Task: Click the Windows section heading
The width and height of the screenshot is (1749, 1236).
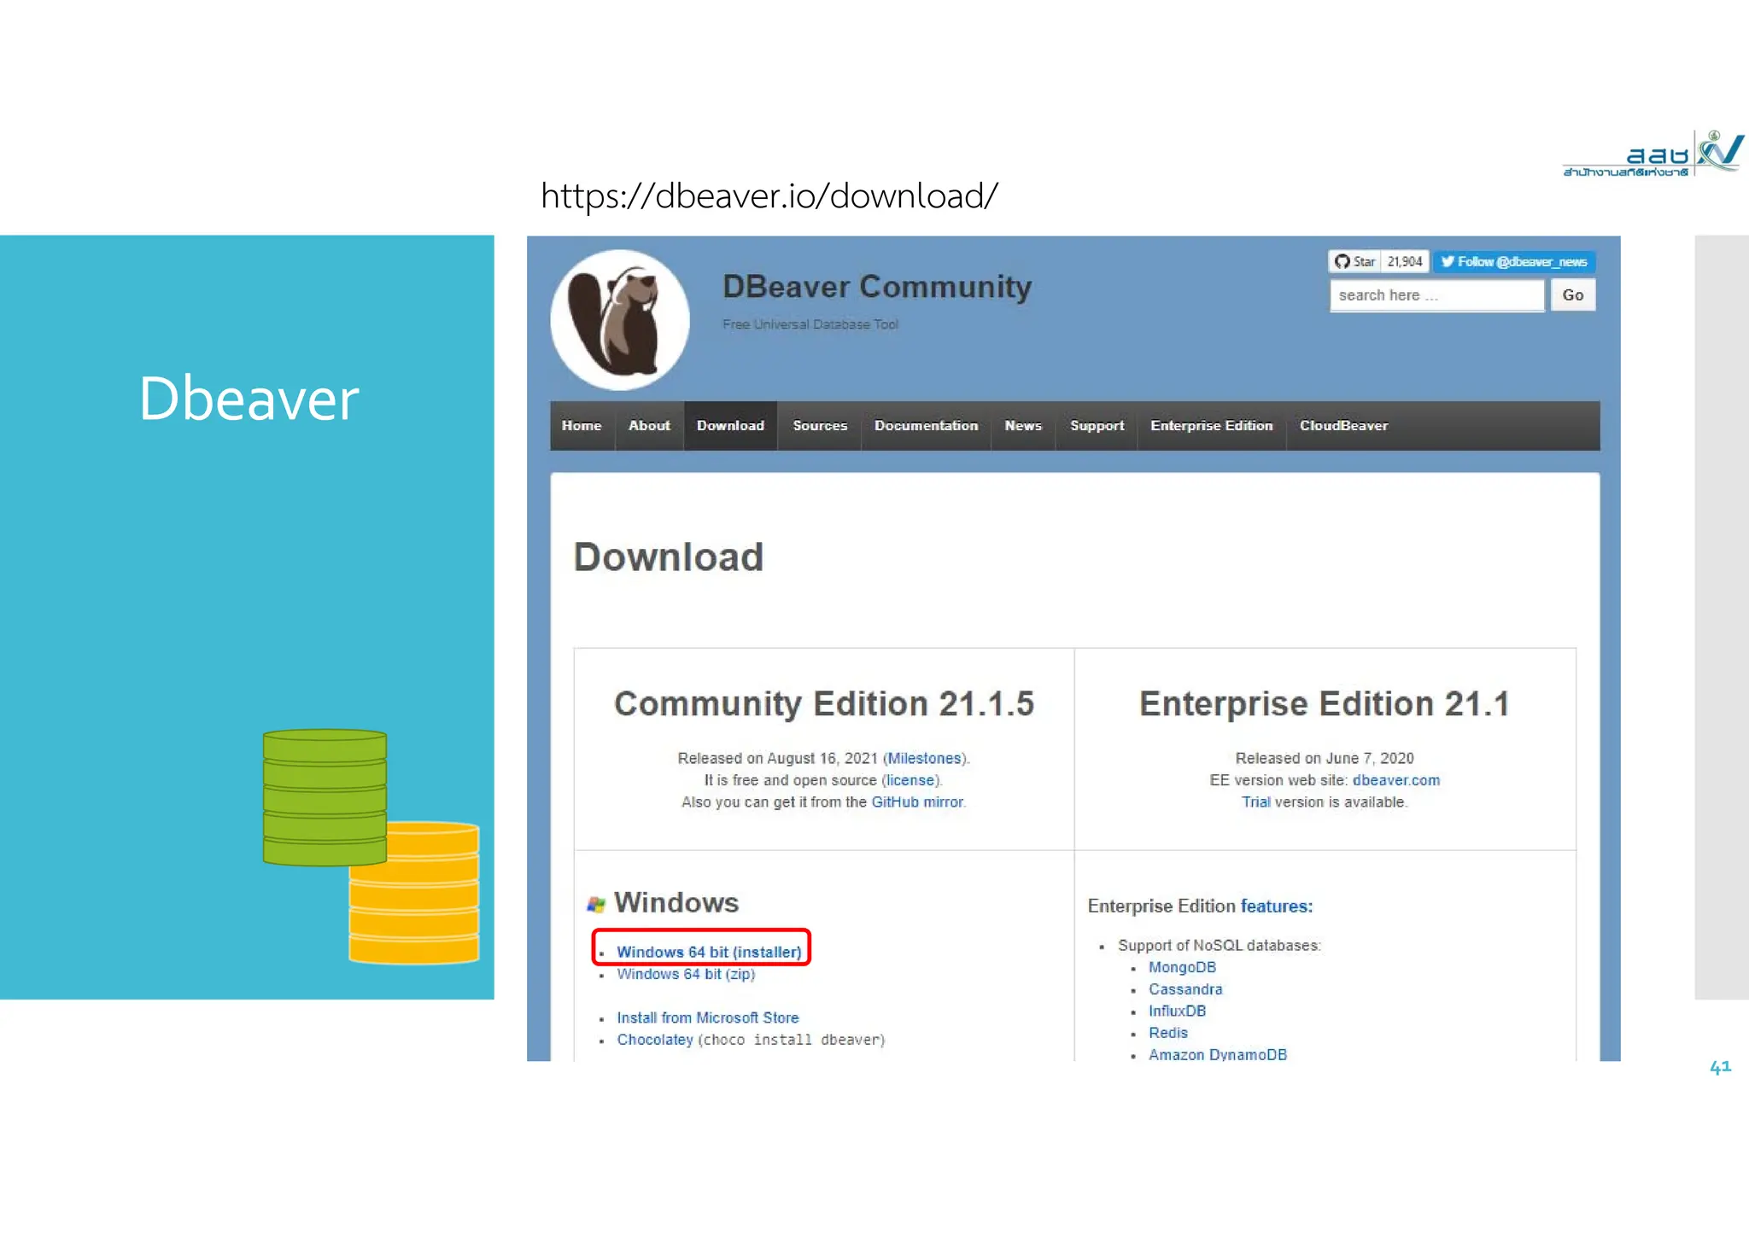Action: click(676, 903)
